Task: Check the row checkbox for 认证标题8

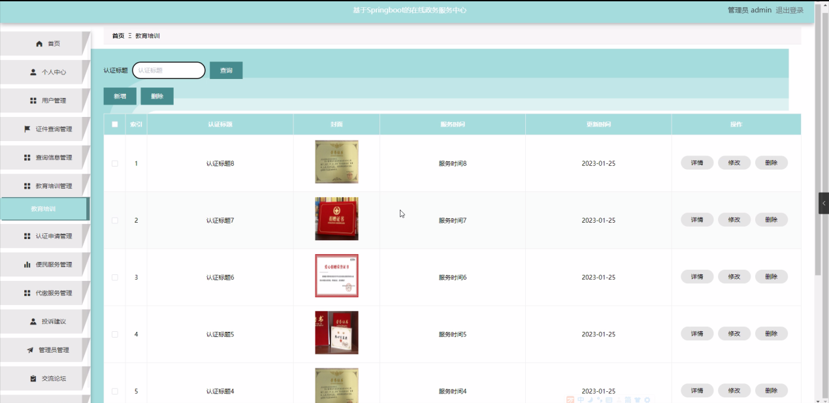Action: coord(115,163)
